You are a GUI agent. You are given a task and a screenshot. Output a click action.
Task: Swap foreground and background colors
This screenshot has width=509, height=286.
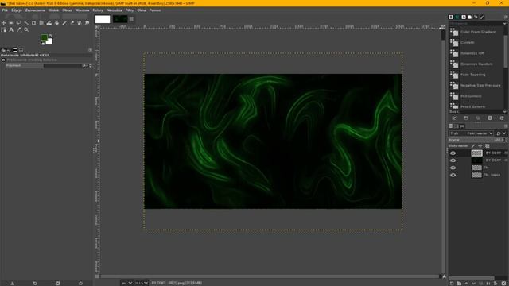coord(51,36)
